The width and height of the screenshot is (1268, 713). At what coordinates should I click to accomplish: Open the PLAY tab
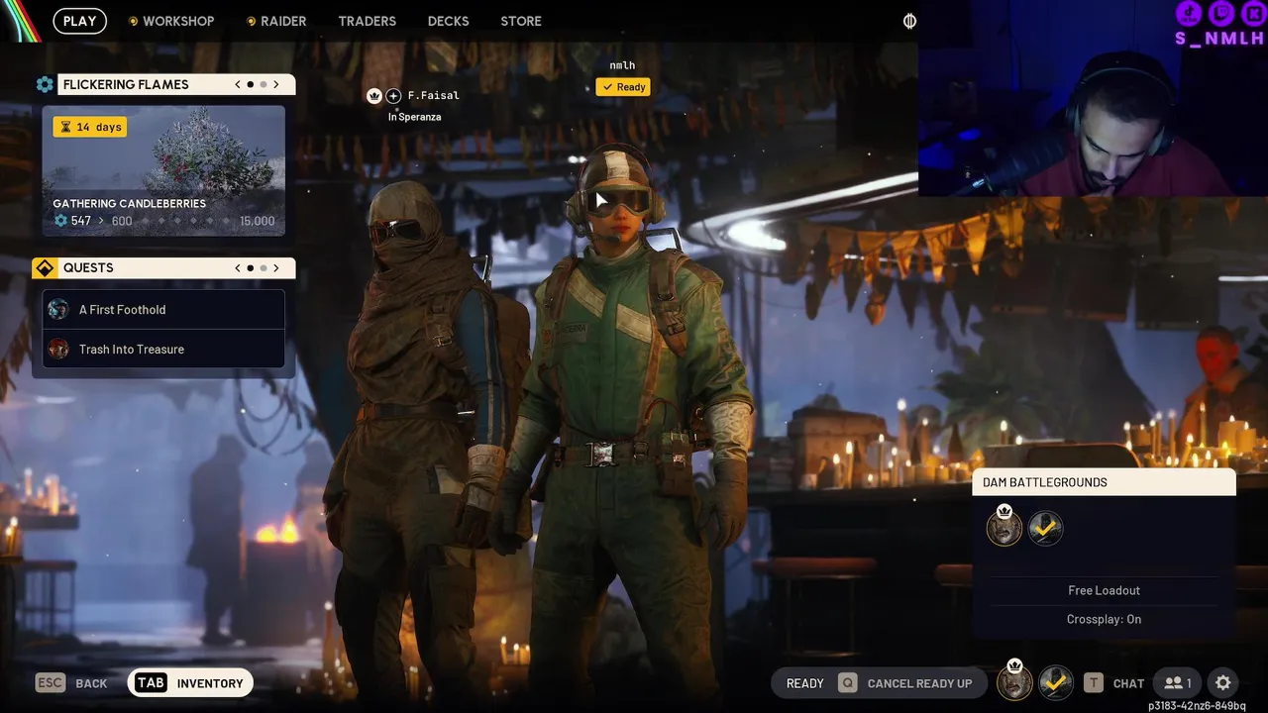click(x=79, y=21)
